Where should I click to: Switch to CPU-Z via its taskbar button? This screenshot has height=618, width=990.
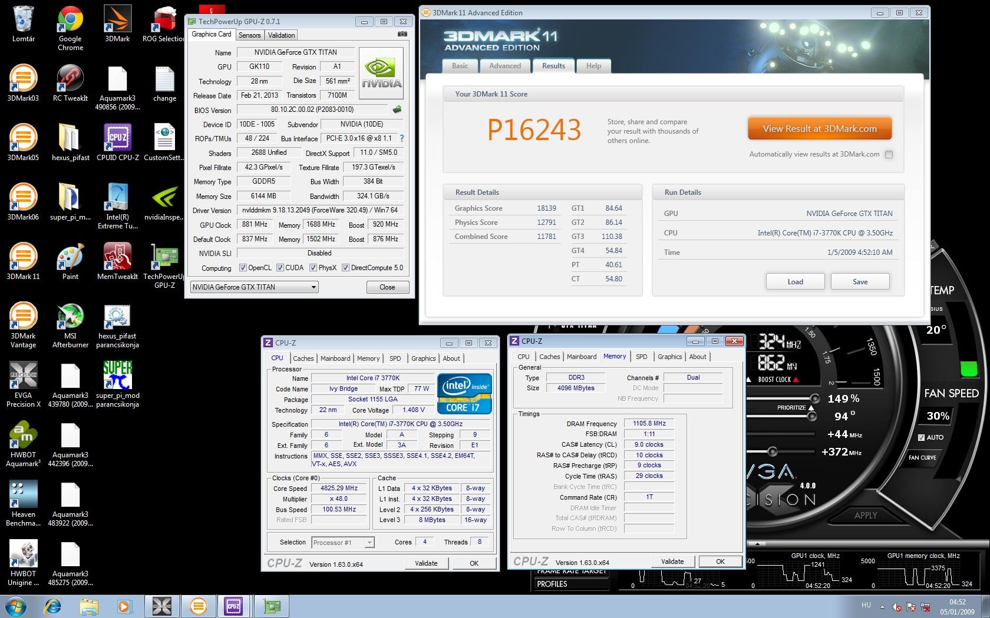tap(233, 606)
